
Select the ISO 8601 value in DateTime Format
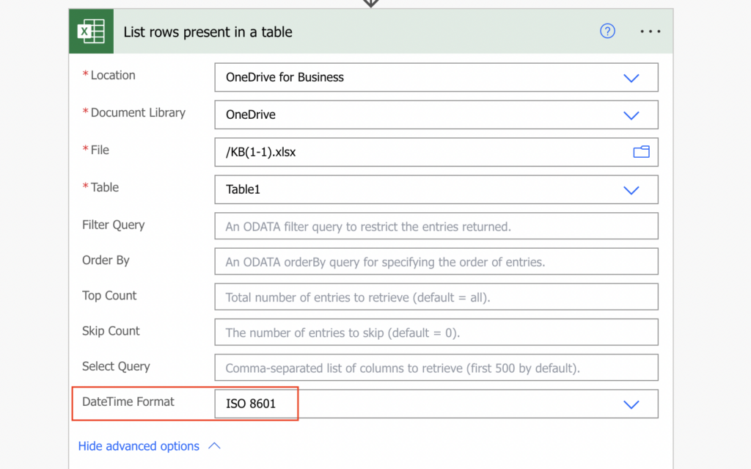tap(251, 404)
